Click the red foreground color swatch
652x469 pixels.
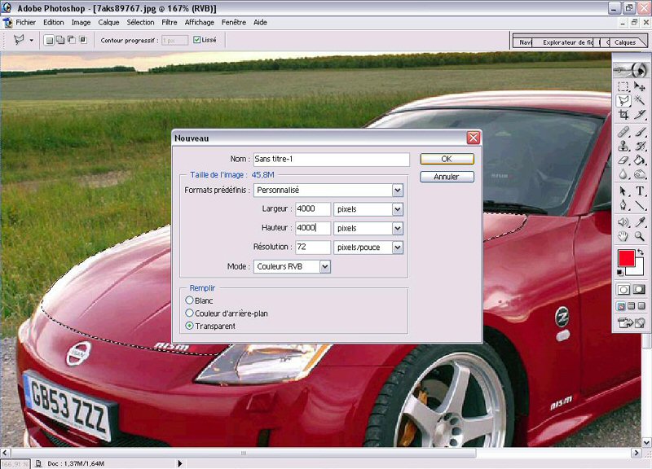pos(626,258)
